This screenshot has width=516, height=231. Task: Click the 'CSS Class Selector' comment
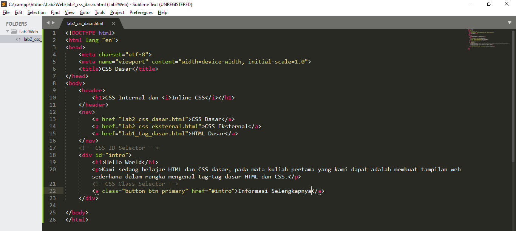click(x=135, y=184)
